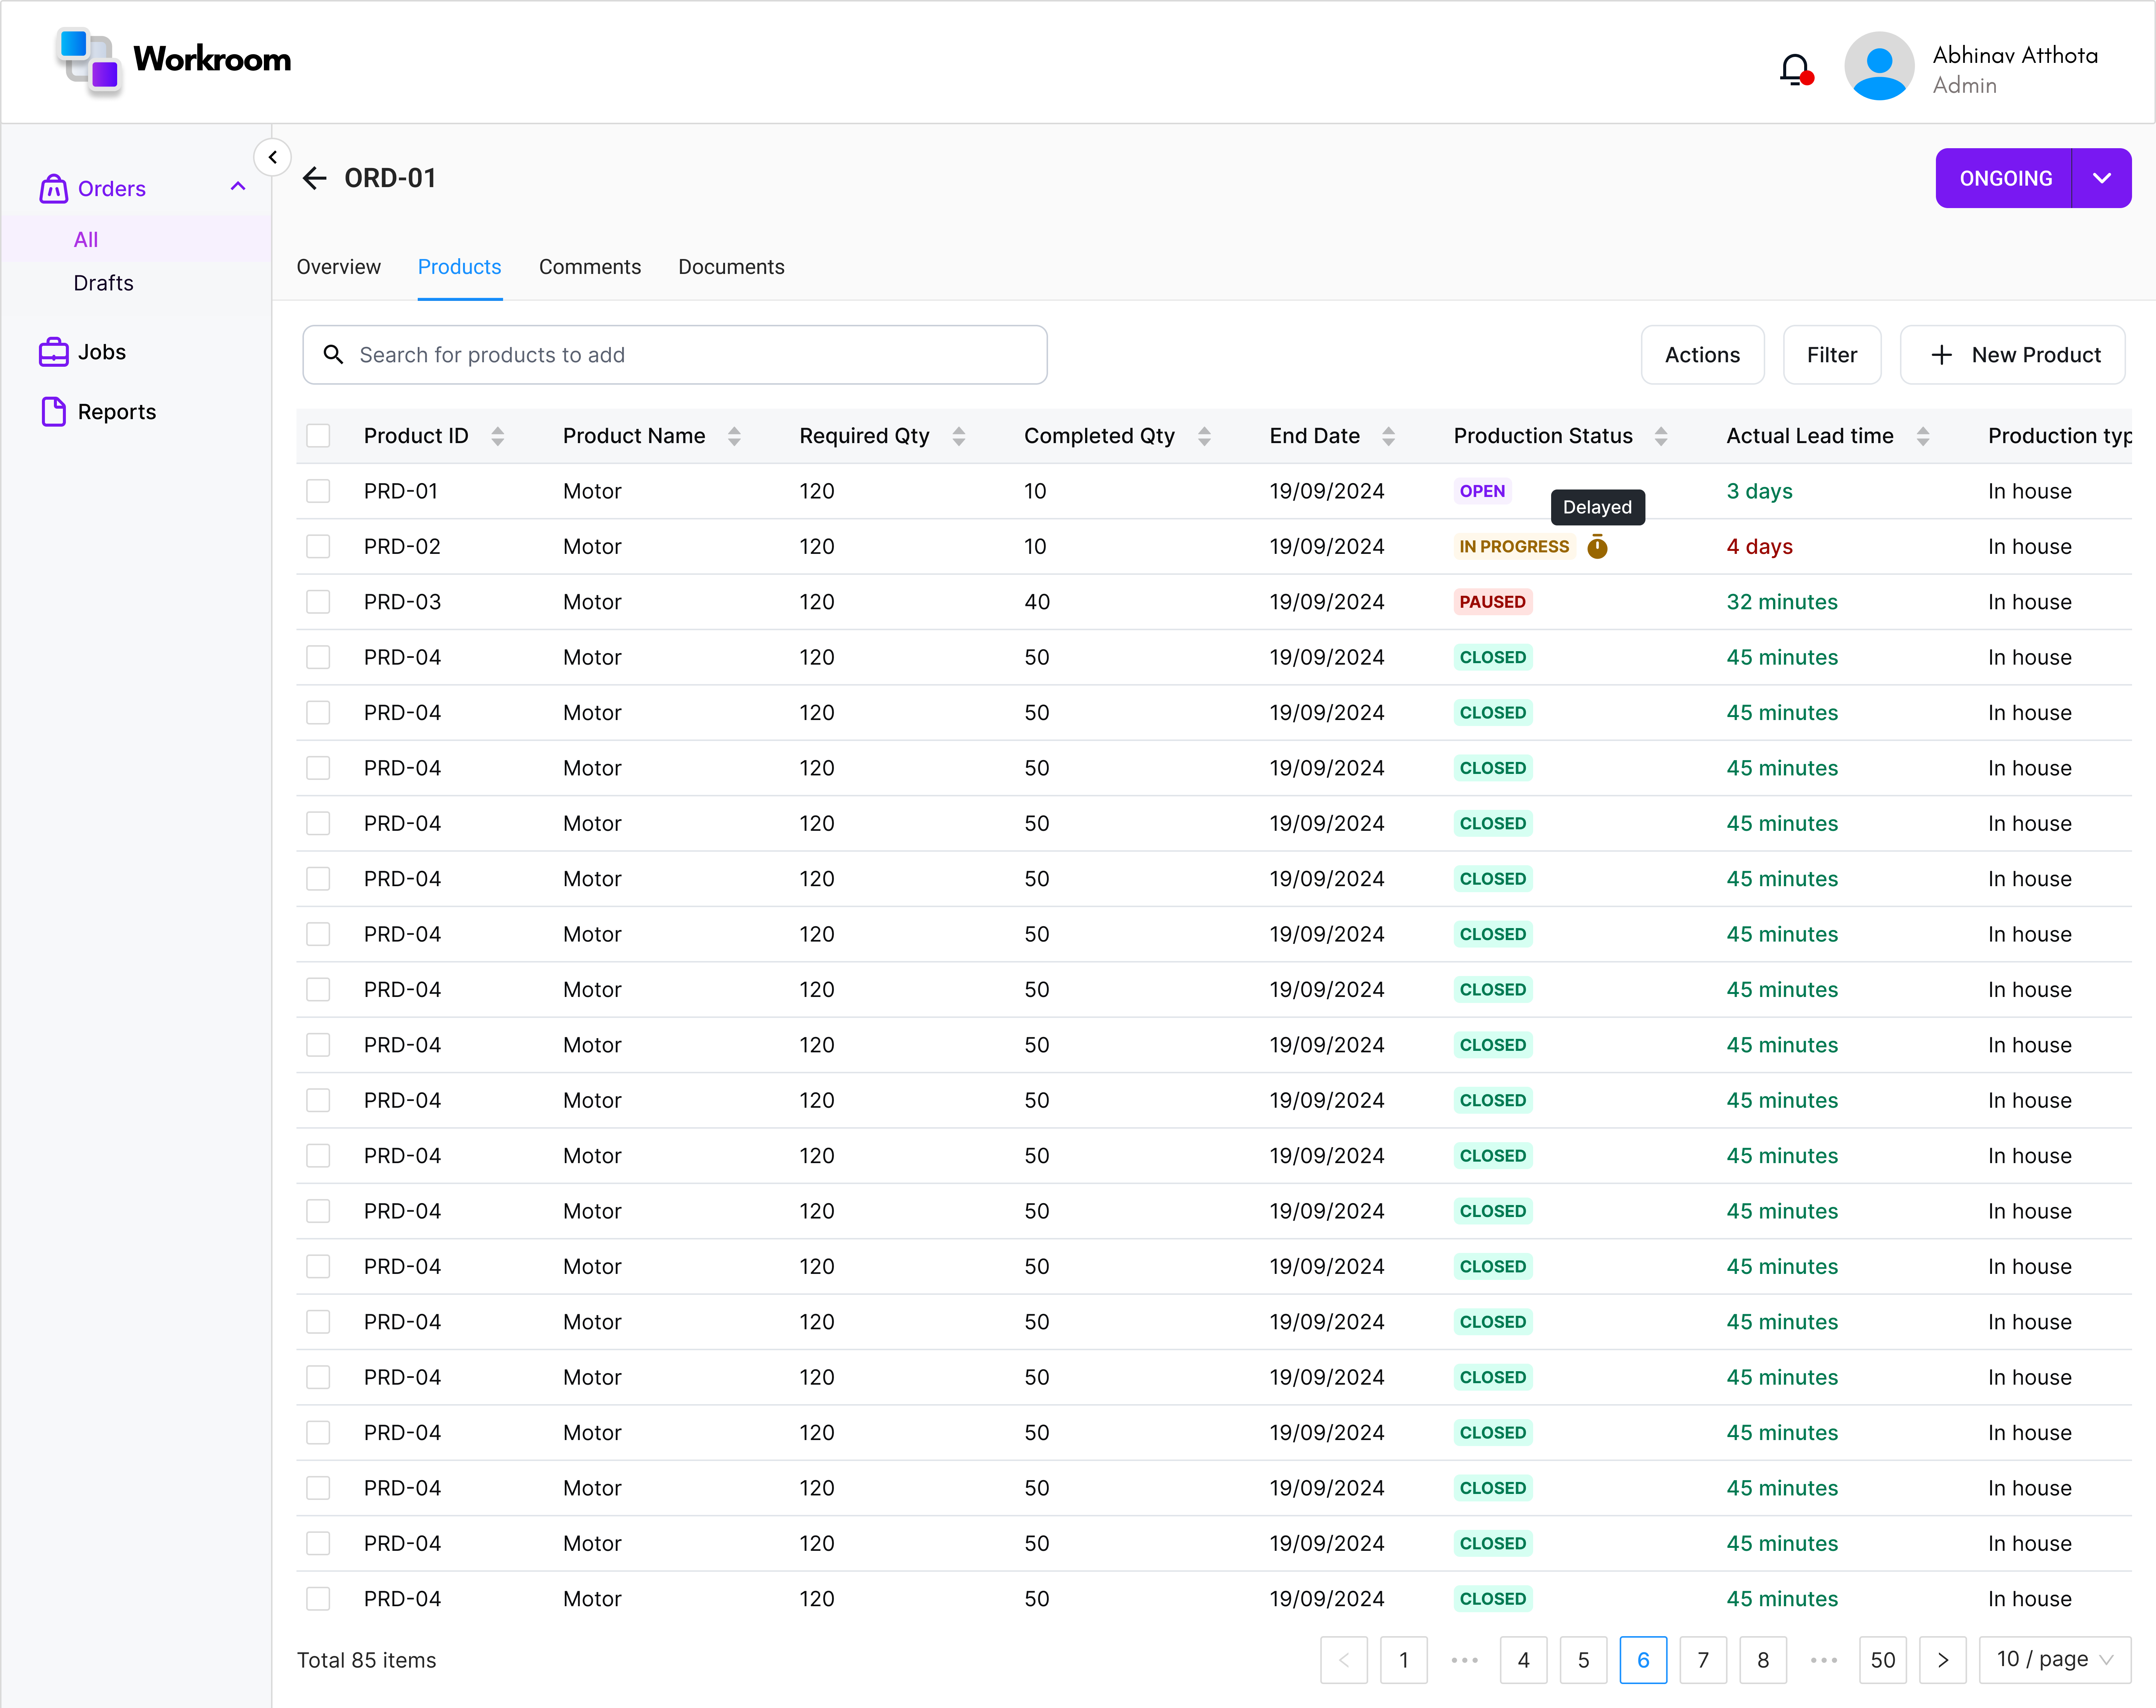This screenshot has height=1708, width=2156.
Task: Open the Documents tab
Action: [x=731, y=267]
